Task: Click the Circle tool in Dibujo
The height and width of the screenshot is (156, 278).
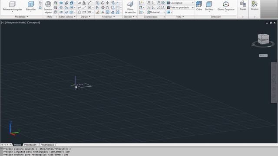Action: [89, 7]
